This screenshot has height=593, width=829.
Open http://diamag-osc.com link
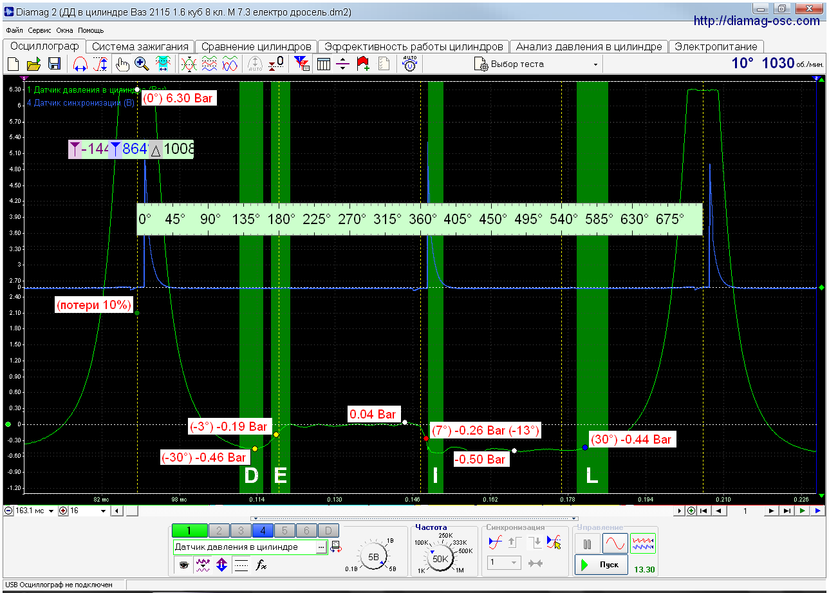pos(757,21)
